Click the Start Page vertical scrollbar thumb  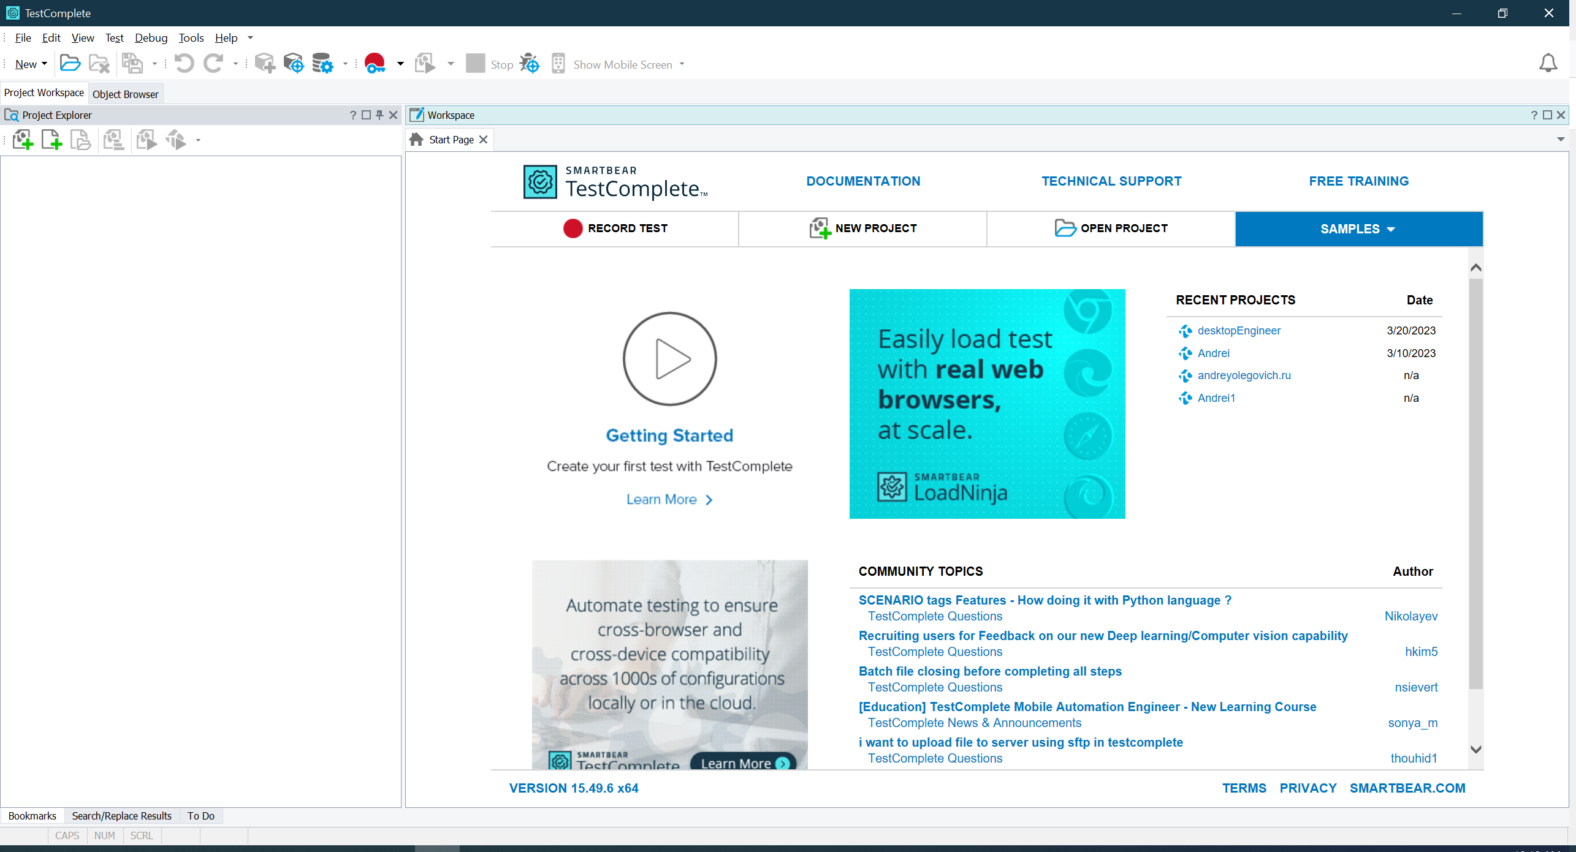pyautogui.click(x=1476, y=483)
